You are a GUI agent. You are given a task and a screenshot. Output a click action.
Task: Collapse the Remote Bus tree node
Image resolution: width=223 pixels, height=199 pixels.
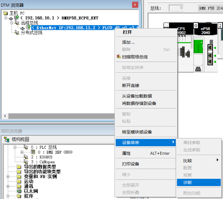[x=11, y=23]
